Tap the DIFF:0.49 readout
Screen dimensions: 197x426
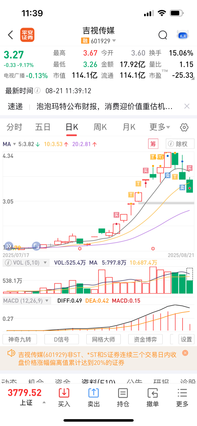point(70,300)
